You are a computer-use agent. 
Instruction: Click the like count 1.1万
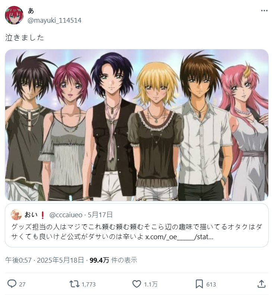[x=151, y=284]
